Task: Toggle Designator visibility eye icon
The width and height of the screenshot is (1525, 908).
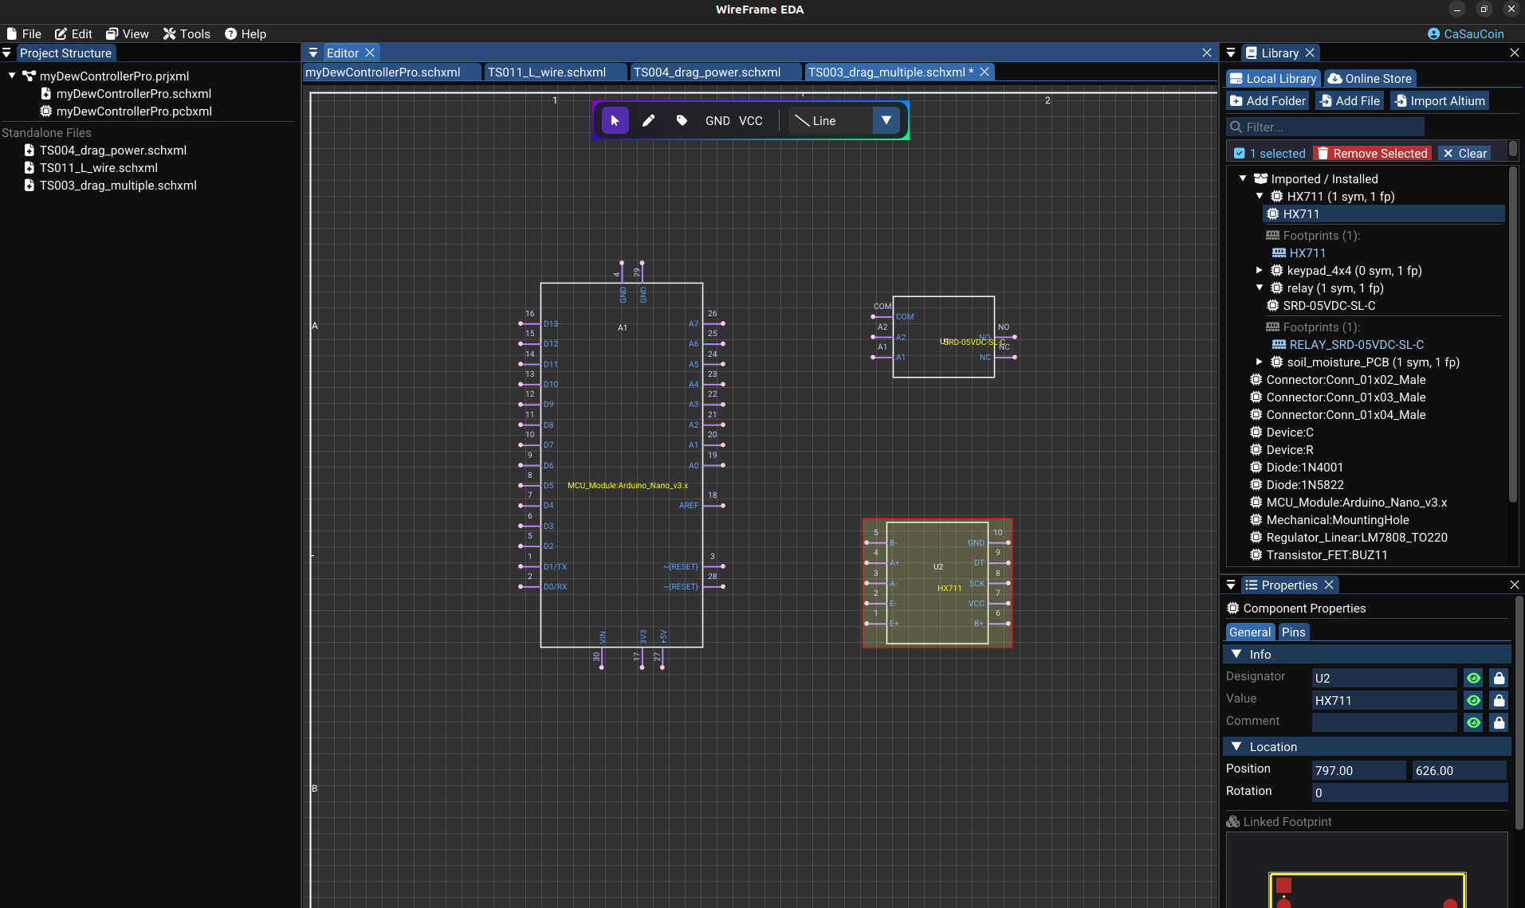Action: coord(1473,678)
